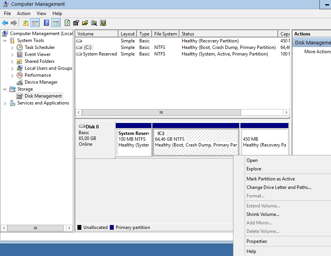Click the volume list horizontal scrollbar

161,113
